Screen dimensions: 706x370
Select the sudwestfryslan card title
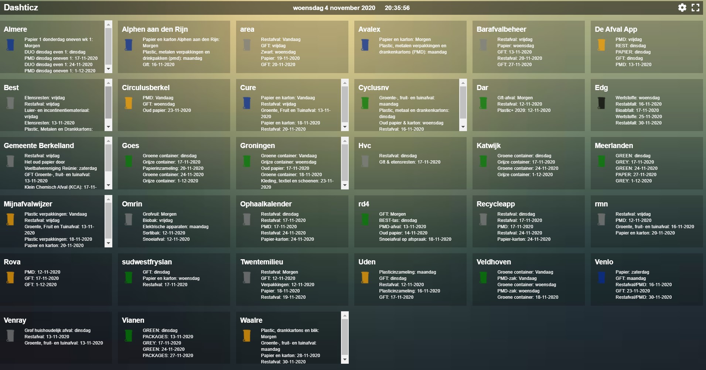pyautogui.click(x=147, y=262)
